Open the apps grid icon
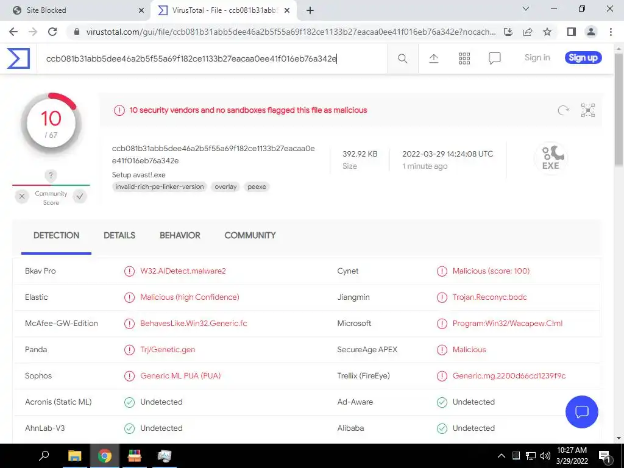The image size is (624, 468). coord(464,58)
